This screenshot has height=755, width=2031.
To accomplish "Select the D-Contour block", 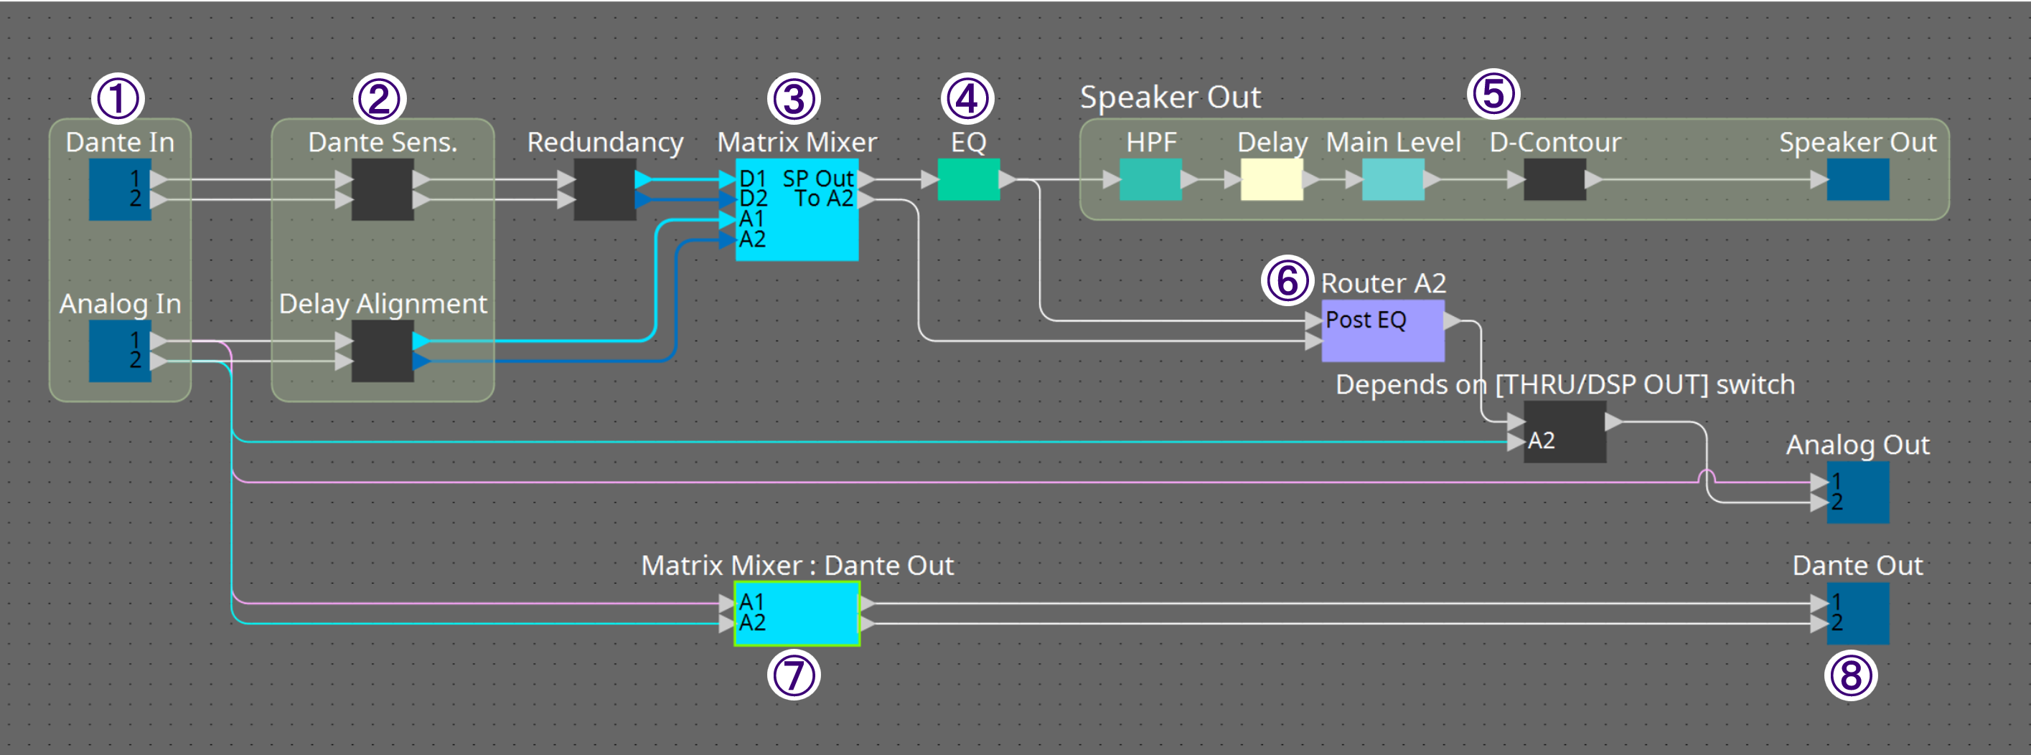I will 1556,181.
